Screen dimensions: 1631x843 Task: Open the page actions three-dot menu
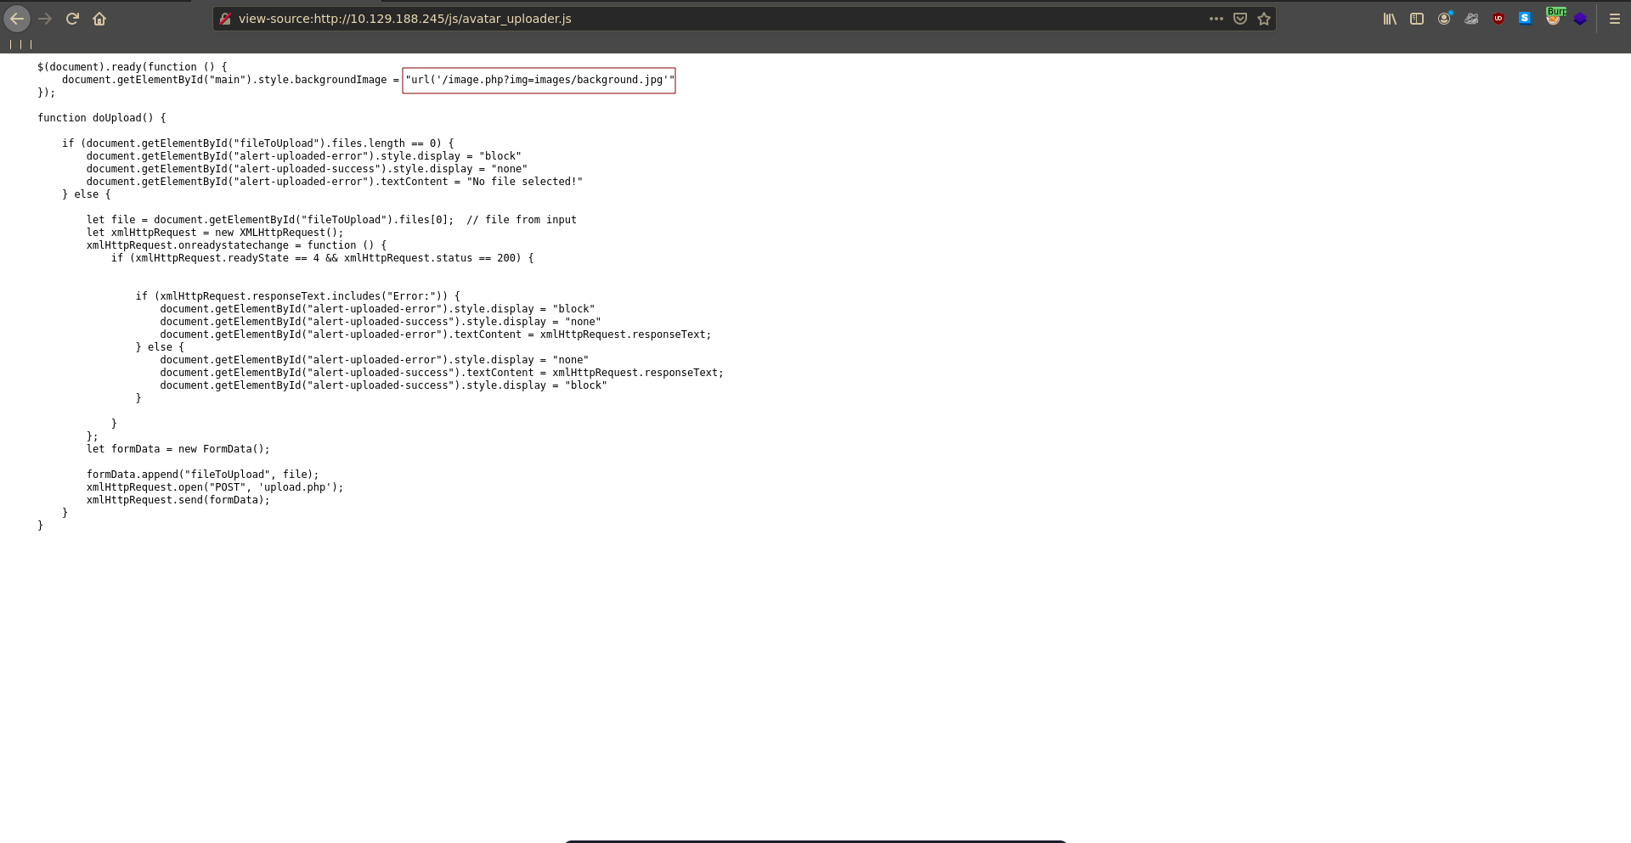tap(1216, 19)
